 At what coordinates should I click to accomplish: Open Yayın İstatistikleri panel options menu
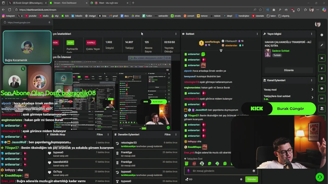[176, 34]
